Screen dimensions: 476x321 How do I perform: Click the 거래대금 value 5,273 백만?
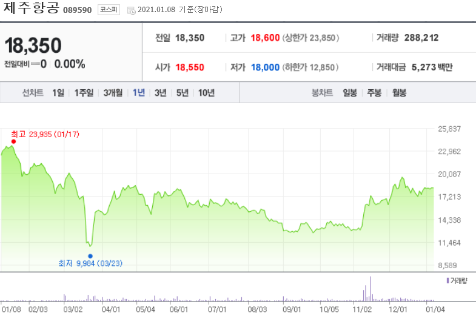[x=432, y=67]
